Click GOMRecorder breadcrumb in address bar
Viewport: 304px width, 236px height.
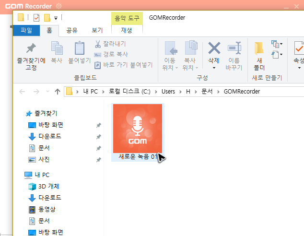[242, 92]
